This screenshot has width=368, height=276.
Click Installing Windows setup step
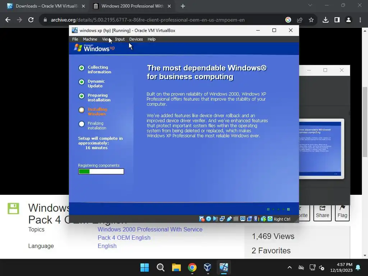pyautogui.click(x=93, y=111)
